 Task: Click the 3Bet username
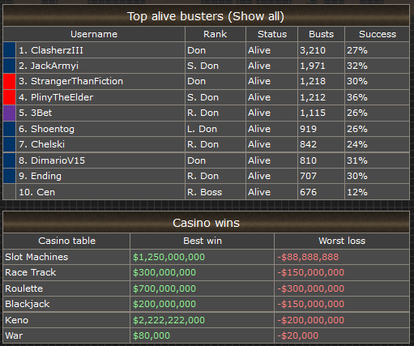point(41,113)
